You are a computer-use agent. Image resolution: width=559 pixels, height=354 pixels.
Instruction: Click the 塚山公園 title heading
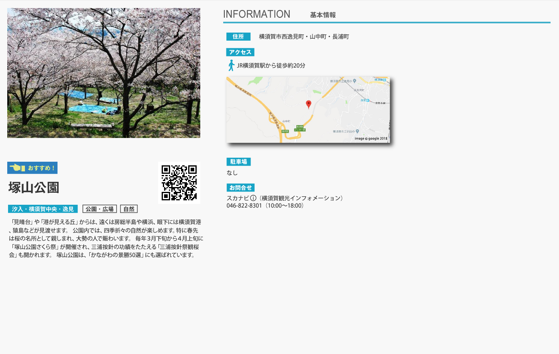(34, 187)
